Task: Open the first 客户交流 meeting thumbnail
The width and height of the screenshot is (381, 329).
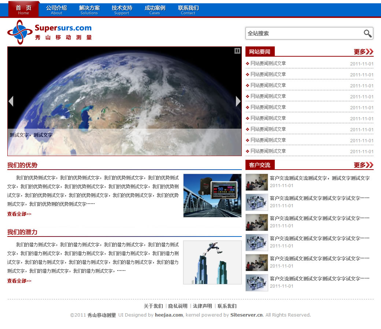Action: (256, 182)
